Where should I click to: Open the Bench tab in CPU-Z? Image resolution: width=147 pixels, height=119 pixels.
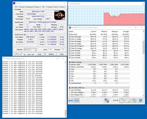pyautogui.click(x=56, y=7)
